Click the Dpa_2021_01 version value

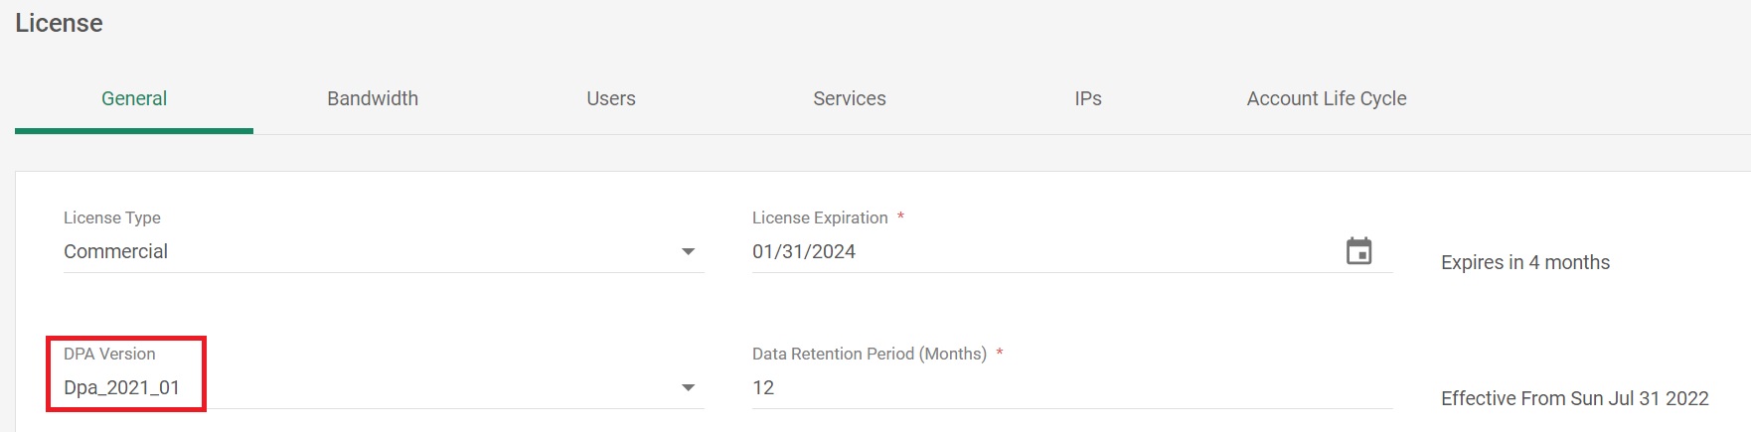click(x=122, y=388)
